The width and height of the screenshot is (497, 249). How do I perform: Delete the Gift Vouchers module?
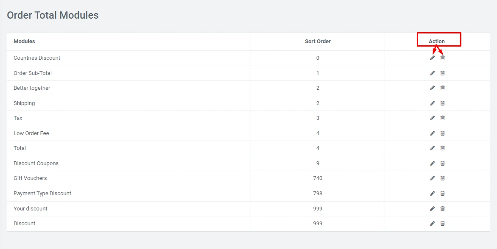(x=442, y=178)
